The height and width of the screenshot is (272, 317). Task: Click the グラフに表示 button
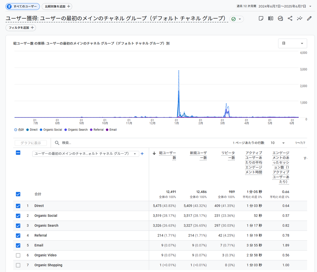(31, 143)
